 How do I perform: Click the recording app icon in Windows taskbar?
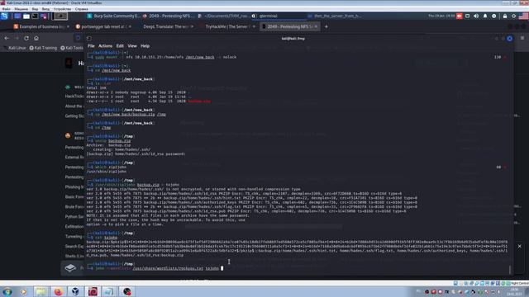pyautogui.click(x=126, y=291)
